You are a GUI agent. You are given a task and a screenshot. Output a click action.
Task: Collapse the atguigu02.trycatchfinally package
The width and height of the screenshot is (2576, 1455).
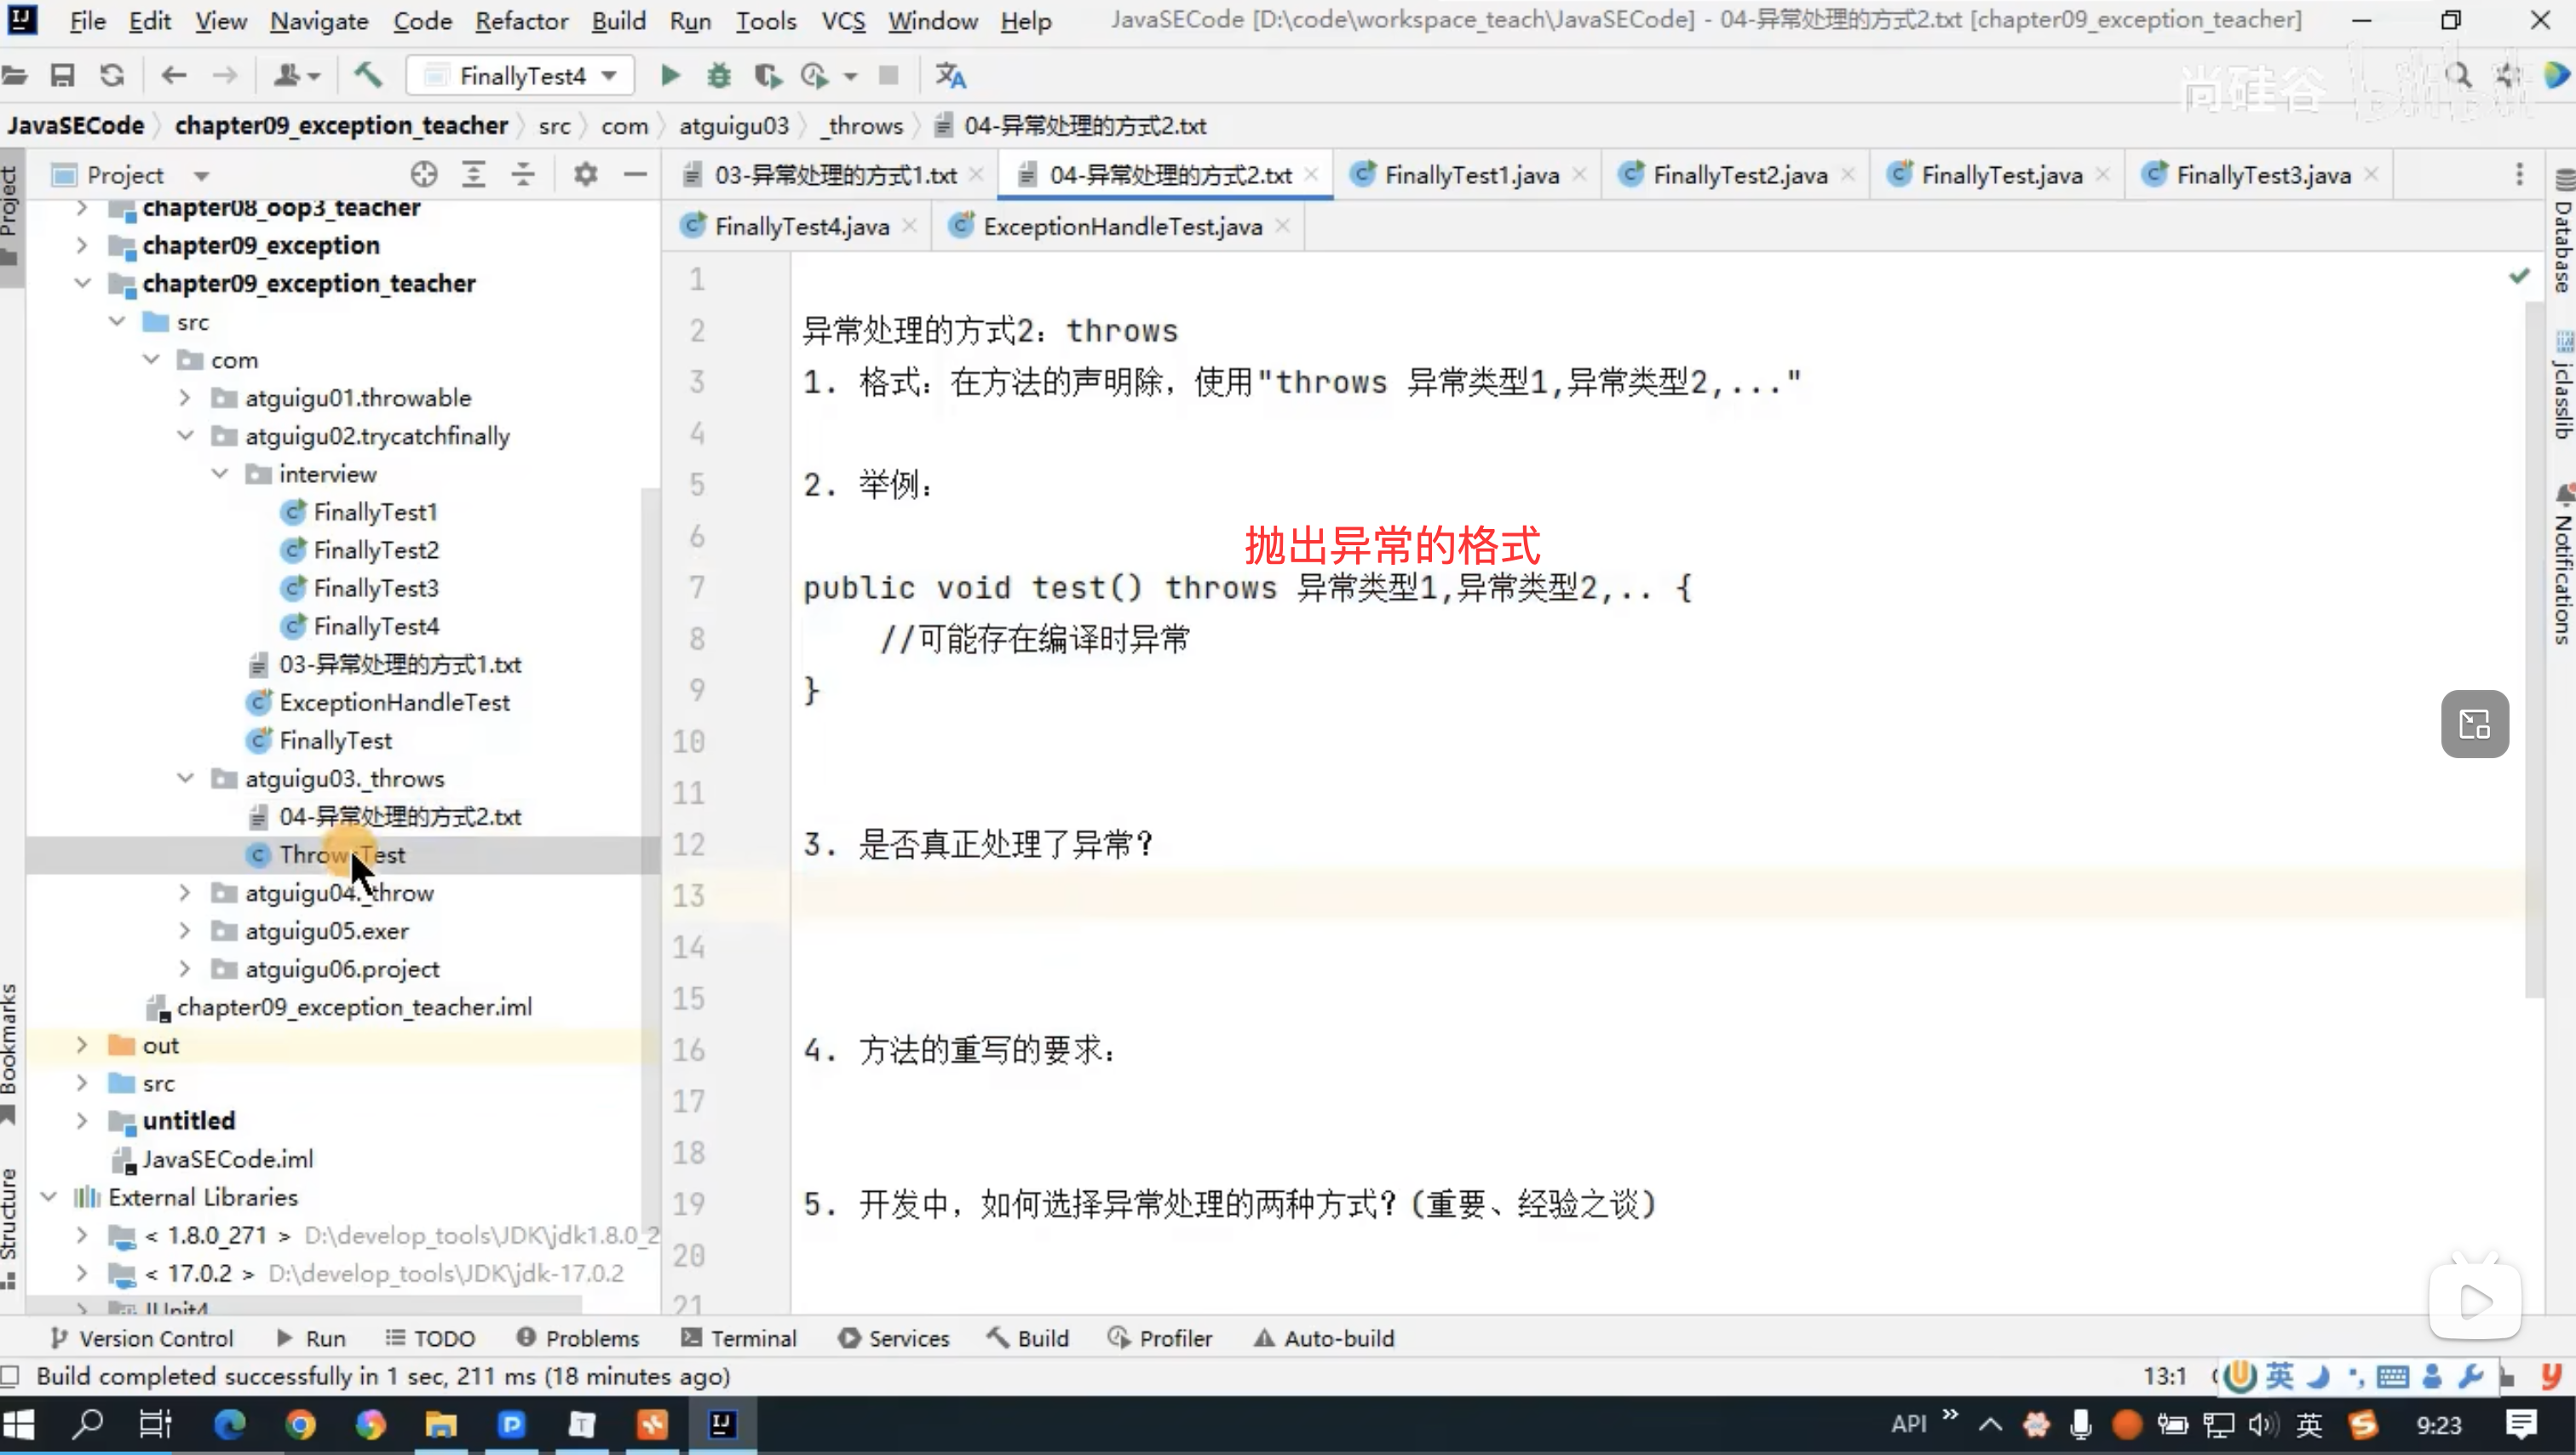tap(185, 436)
